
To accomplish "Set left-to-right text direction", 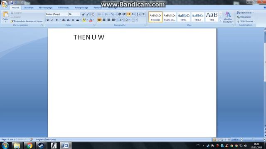I will [x=129, y=14].
